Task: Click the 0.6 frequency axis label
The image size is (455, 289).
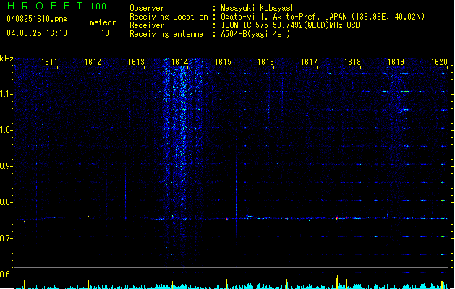Action: [x=7, y=275]
